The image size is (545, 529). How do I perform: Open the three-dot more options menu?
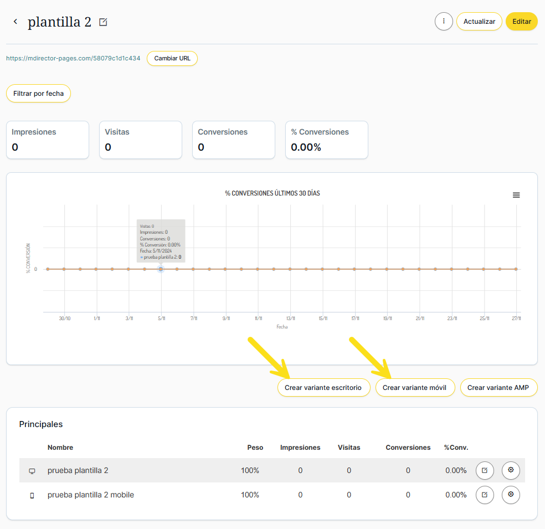coord(444,22)
